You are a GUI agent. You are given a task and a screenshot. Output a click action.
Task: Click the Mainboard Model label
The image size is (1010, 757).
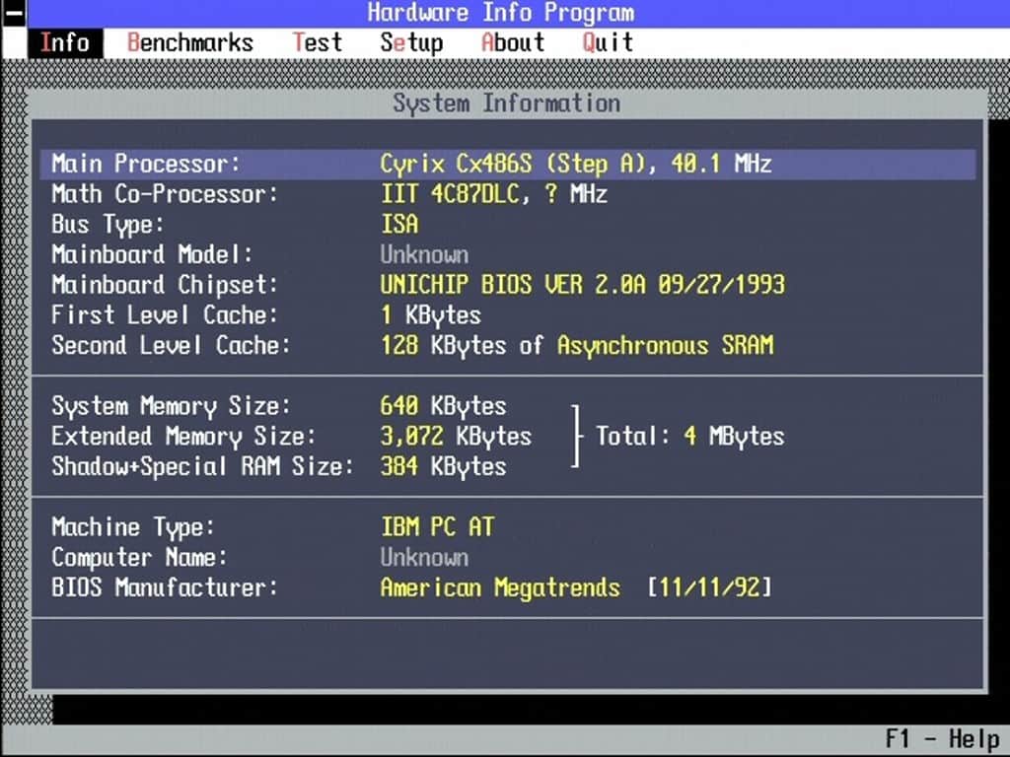point(152,254)
